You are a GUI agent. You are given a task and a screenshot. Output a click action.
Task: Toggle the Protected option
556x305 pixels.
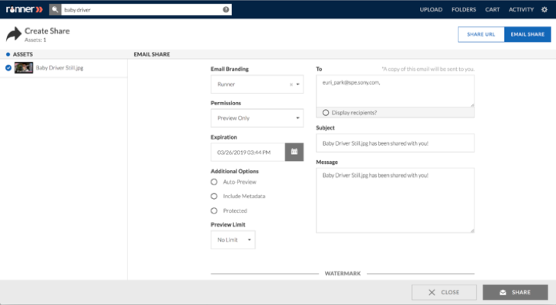pyautogui.click(x=214, y=210)
